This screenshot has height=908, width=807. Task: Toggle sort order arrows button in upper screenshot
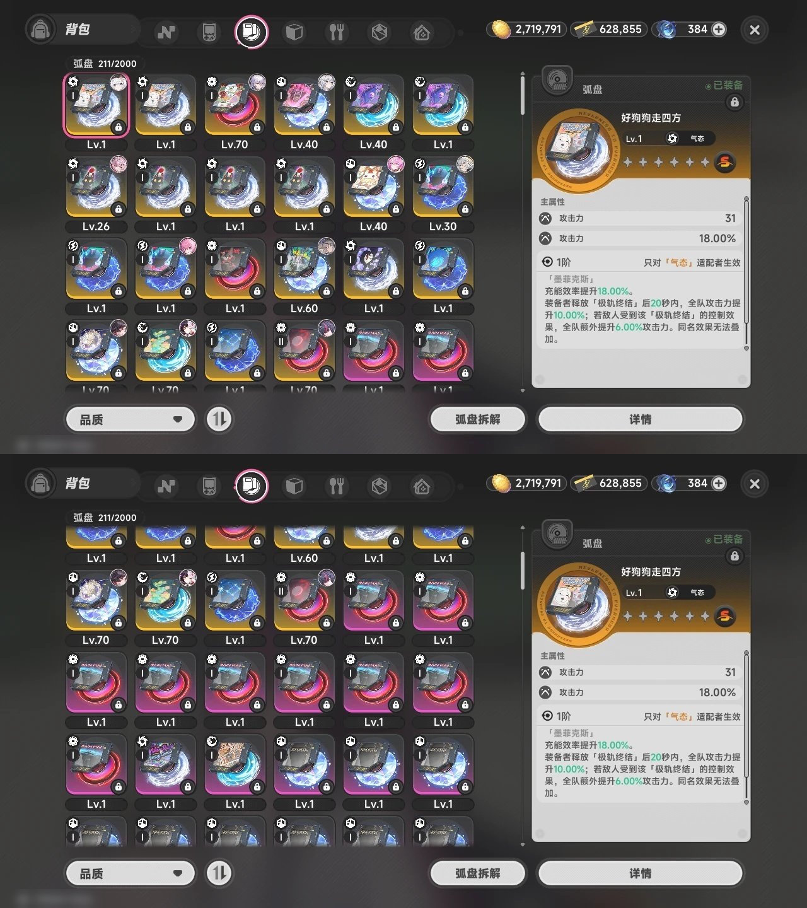click(219, 419)
